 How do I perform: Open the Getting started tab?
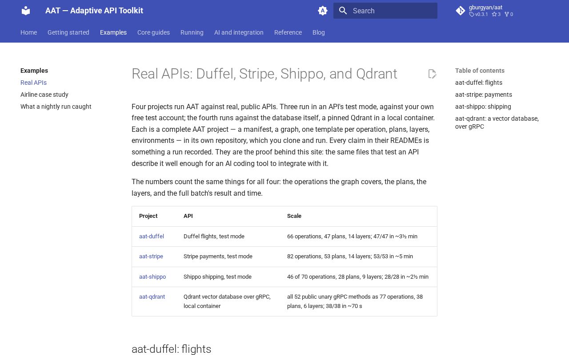(x=68, y=32)
